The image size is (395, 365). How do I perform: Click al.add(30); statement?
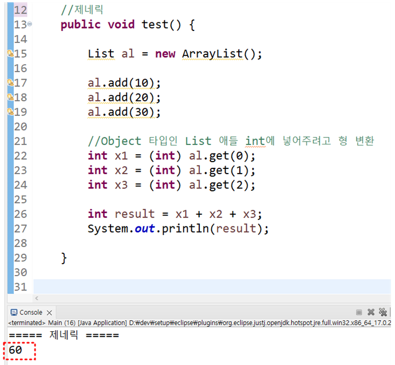(124, 112)
